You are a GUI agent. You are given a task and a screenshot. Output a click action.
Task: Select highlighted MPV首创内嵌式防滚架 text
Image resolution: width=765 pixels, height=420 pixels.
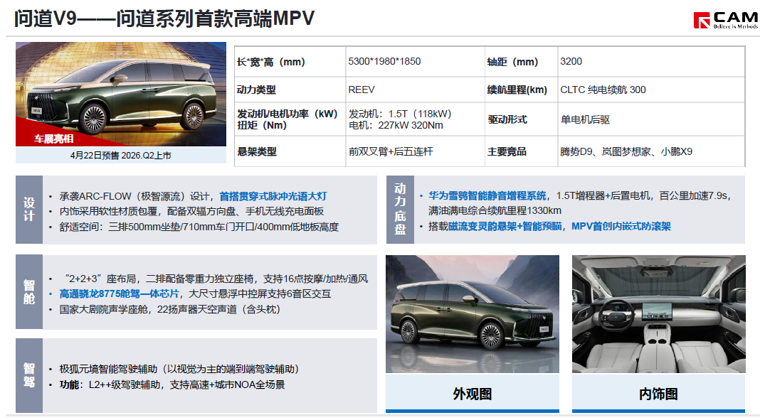621,226
